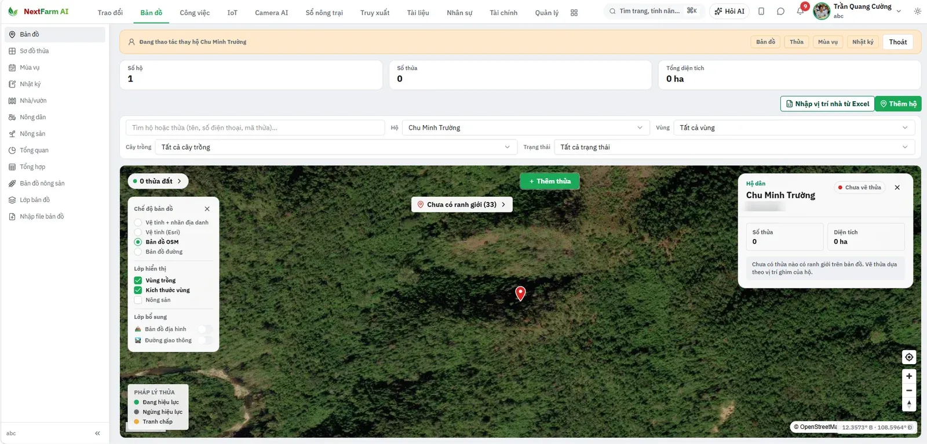927x444 pixels.
Task: Switch to the Công việc tab
Action: pos(195,13)
